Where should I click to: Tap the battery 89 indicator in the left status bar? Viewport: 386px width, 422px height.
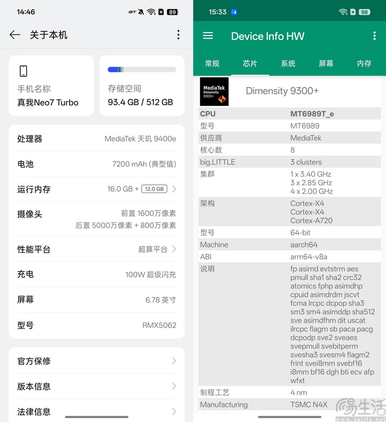[172, 12]
